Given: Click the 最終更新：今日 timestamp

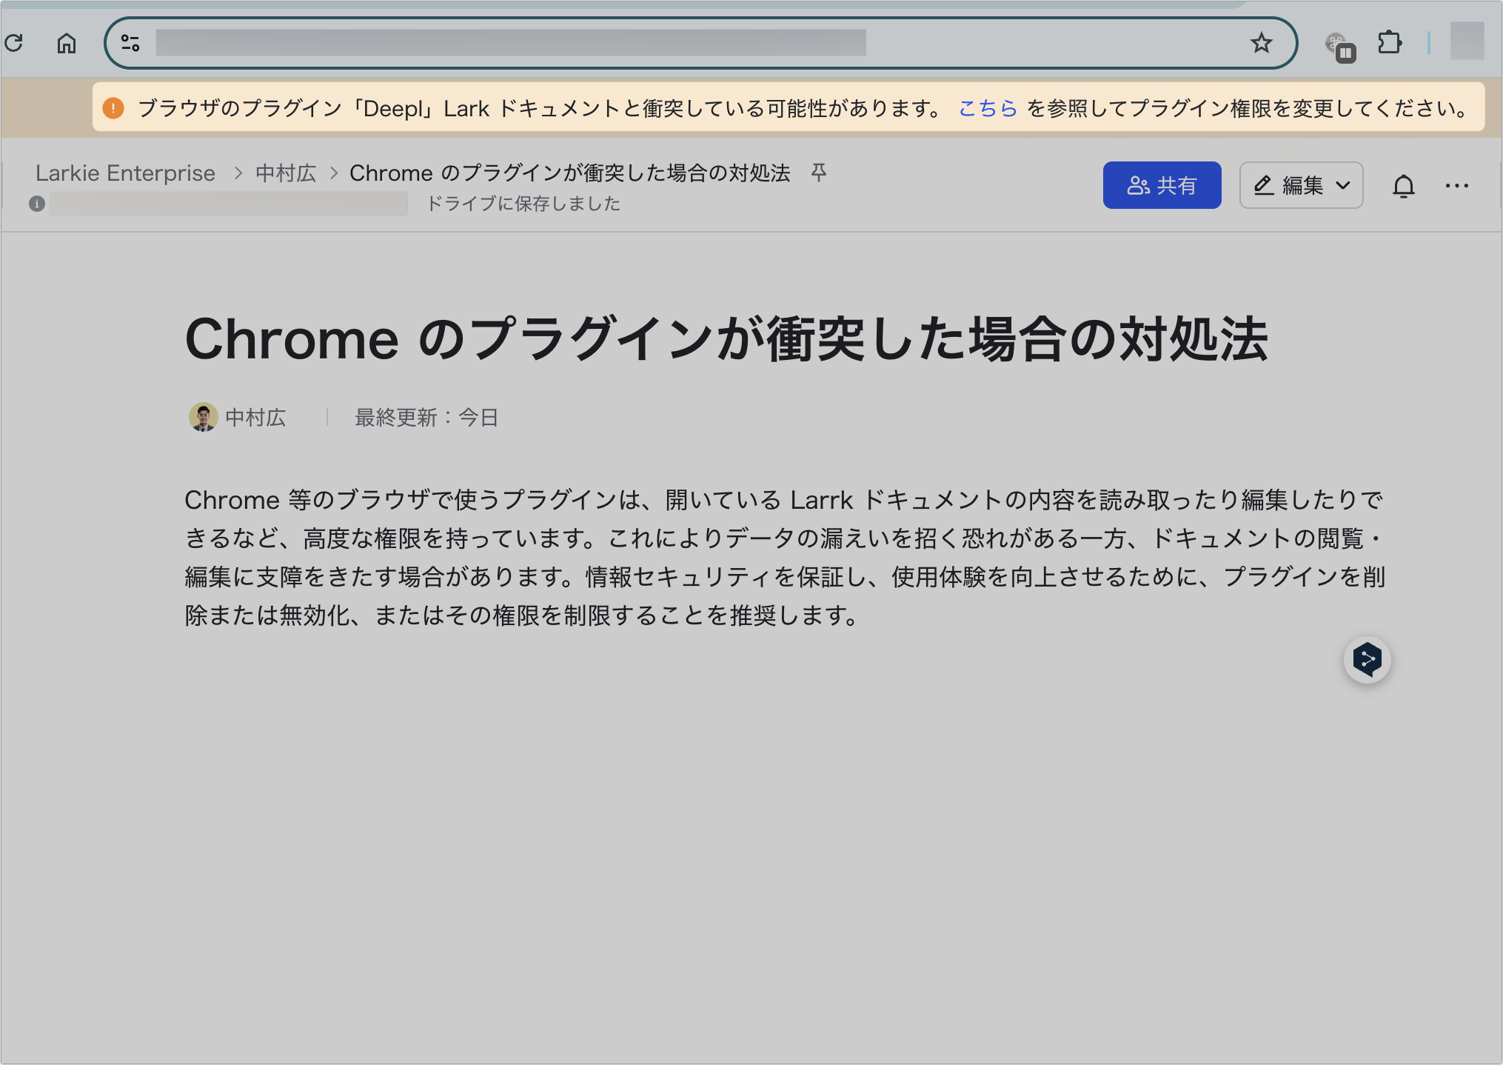Looking at the screenshot, I should pos(426,418).
